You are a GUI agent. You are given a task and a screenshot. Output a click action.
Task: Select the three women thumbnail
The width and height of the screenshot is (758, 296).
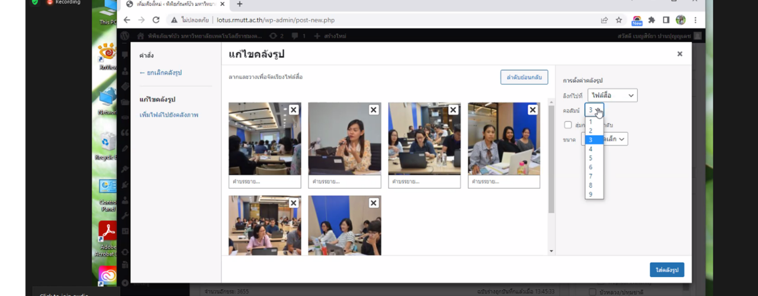coord(504,139)
